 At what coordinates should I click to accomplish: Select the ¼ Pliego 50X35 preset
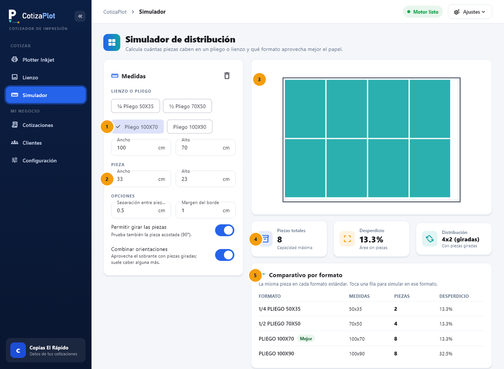click(x=135, y=106)
